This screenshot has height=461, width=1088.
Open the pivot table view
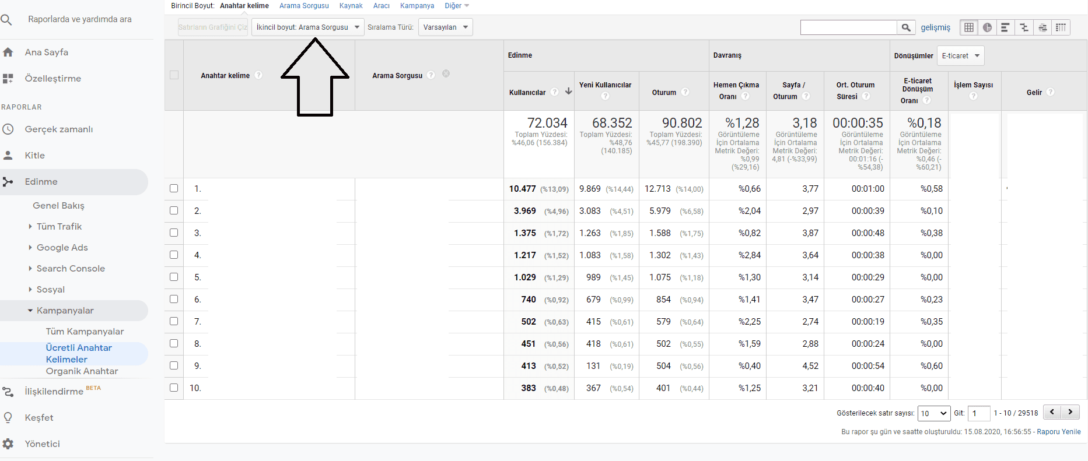1061,27
